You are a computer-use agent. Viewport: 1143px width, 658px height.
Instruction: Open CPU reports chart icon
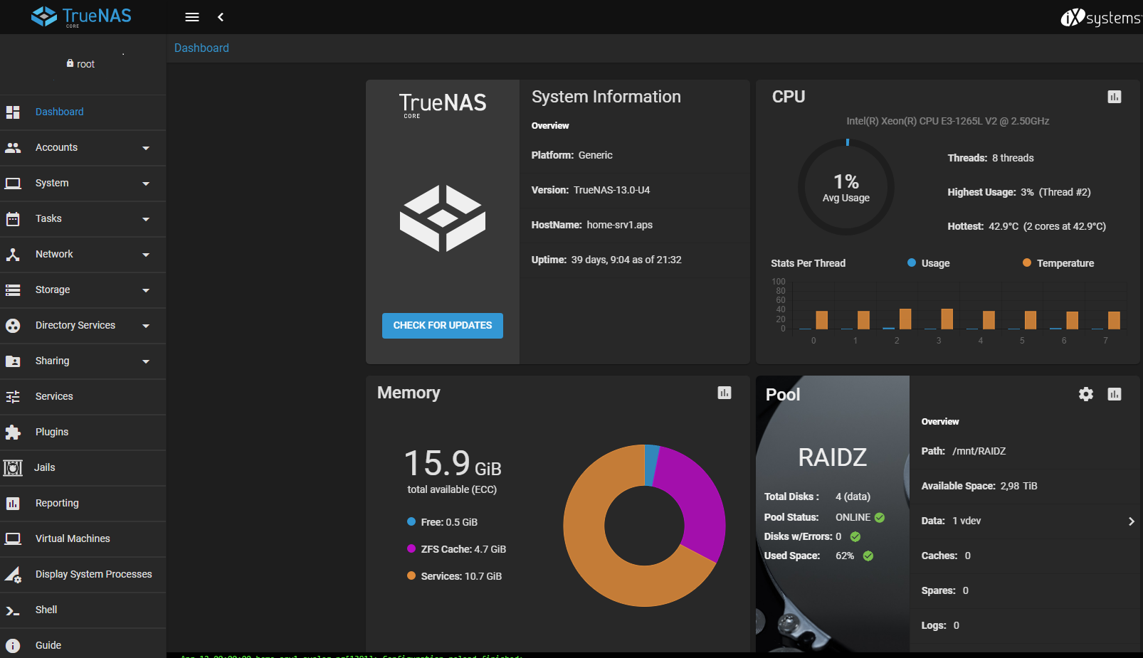point(1115,97)
